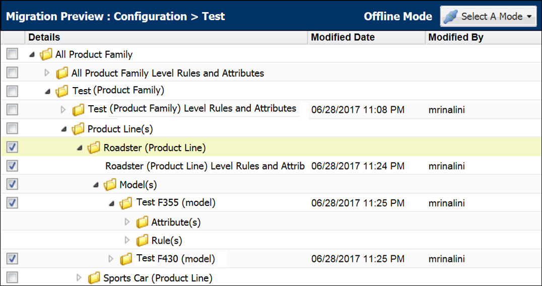
Task: Click the All Product Family folder icon
Action: tap(46, 54)
